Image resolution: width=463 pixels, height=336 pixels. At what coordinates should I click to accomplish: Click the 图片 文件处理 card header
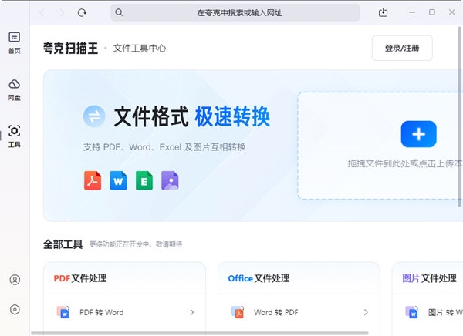(x=429, y=278)
